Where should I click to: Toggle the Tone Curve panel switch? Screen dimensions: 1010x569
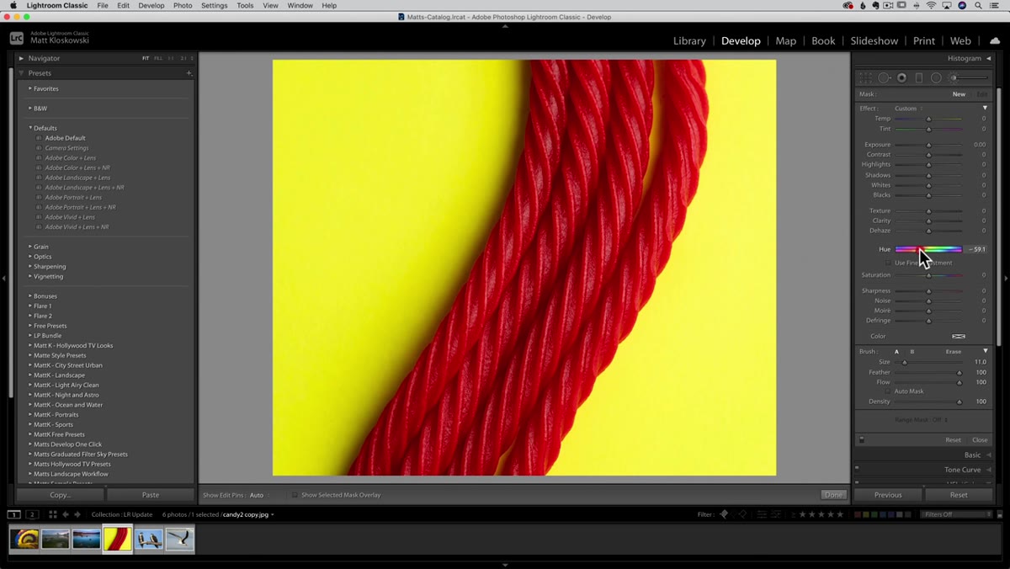[857, 469]
